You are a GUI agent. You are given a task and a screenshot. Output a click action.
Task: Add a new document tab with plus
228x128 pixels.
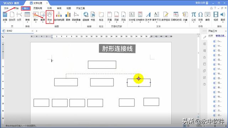click(x=37, y=31)
